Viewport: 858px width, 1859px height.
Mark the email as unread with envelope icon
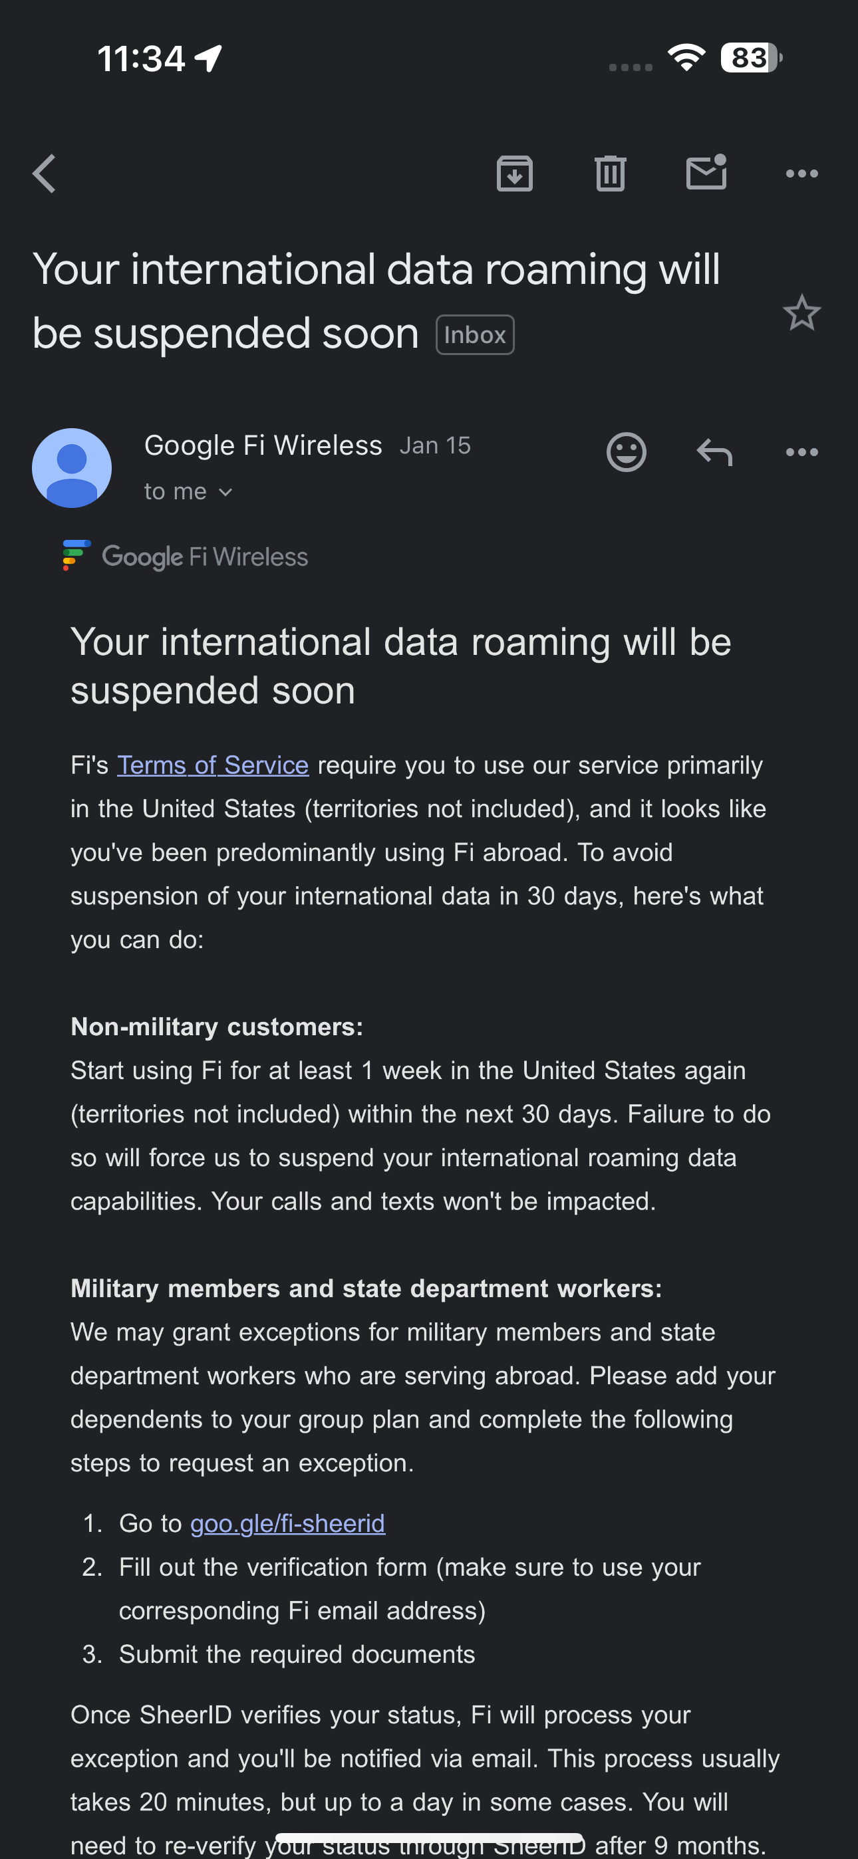click(x=706, y=172)
